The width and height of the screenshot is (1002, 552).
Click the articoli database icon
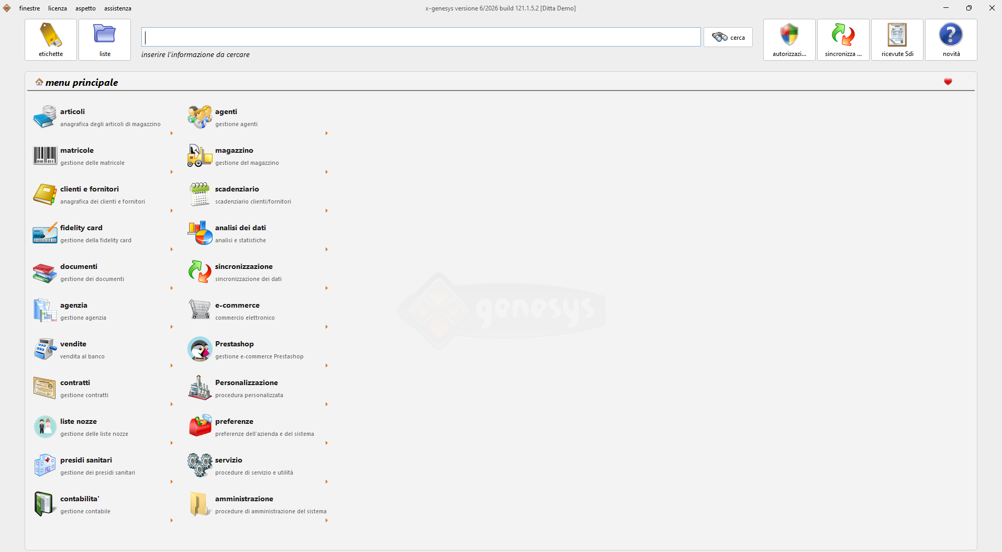[x=45, y=117]
